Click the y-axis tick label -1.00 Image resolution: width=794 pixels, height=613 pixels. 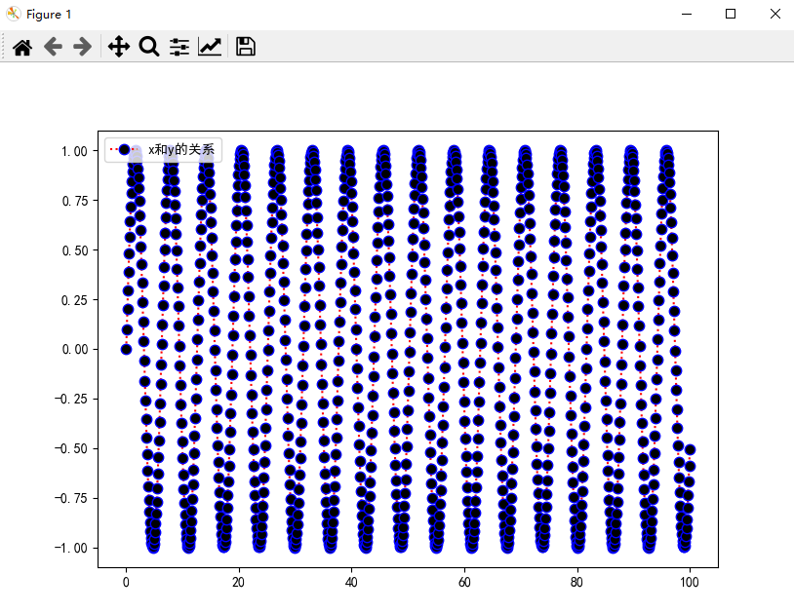pyautogui.click(x=69, y=548)
